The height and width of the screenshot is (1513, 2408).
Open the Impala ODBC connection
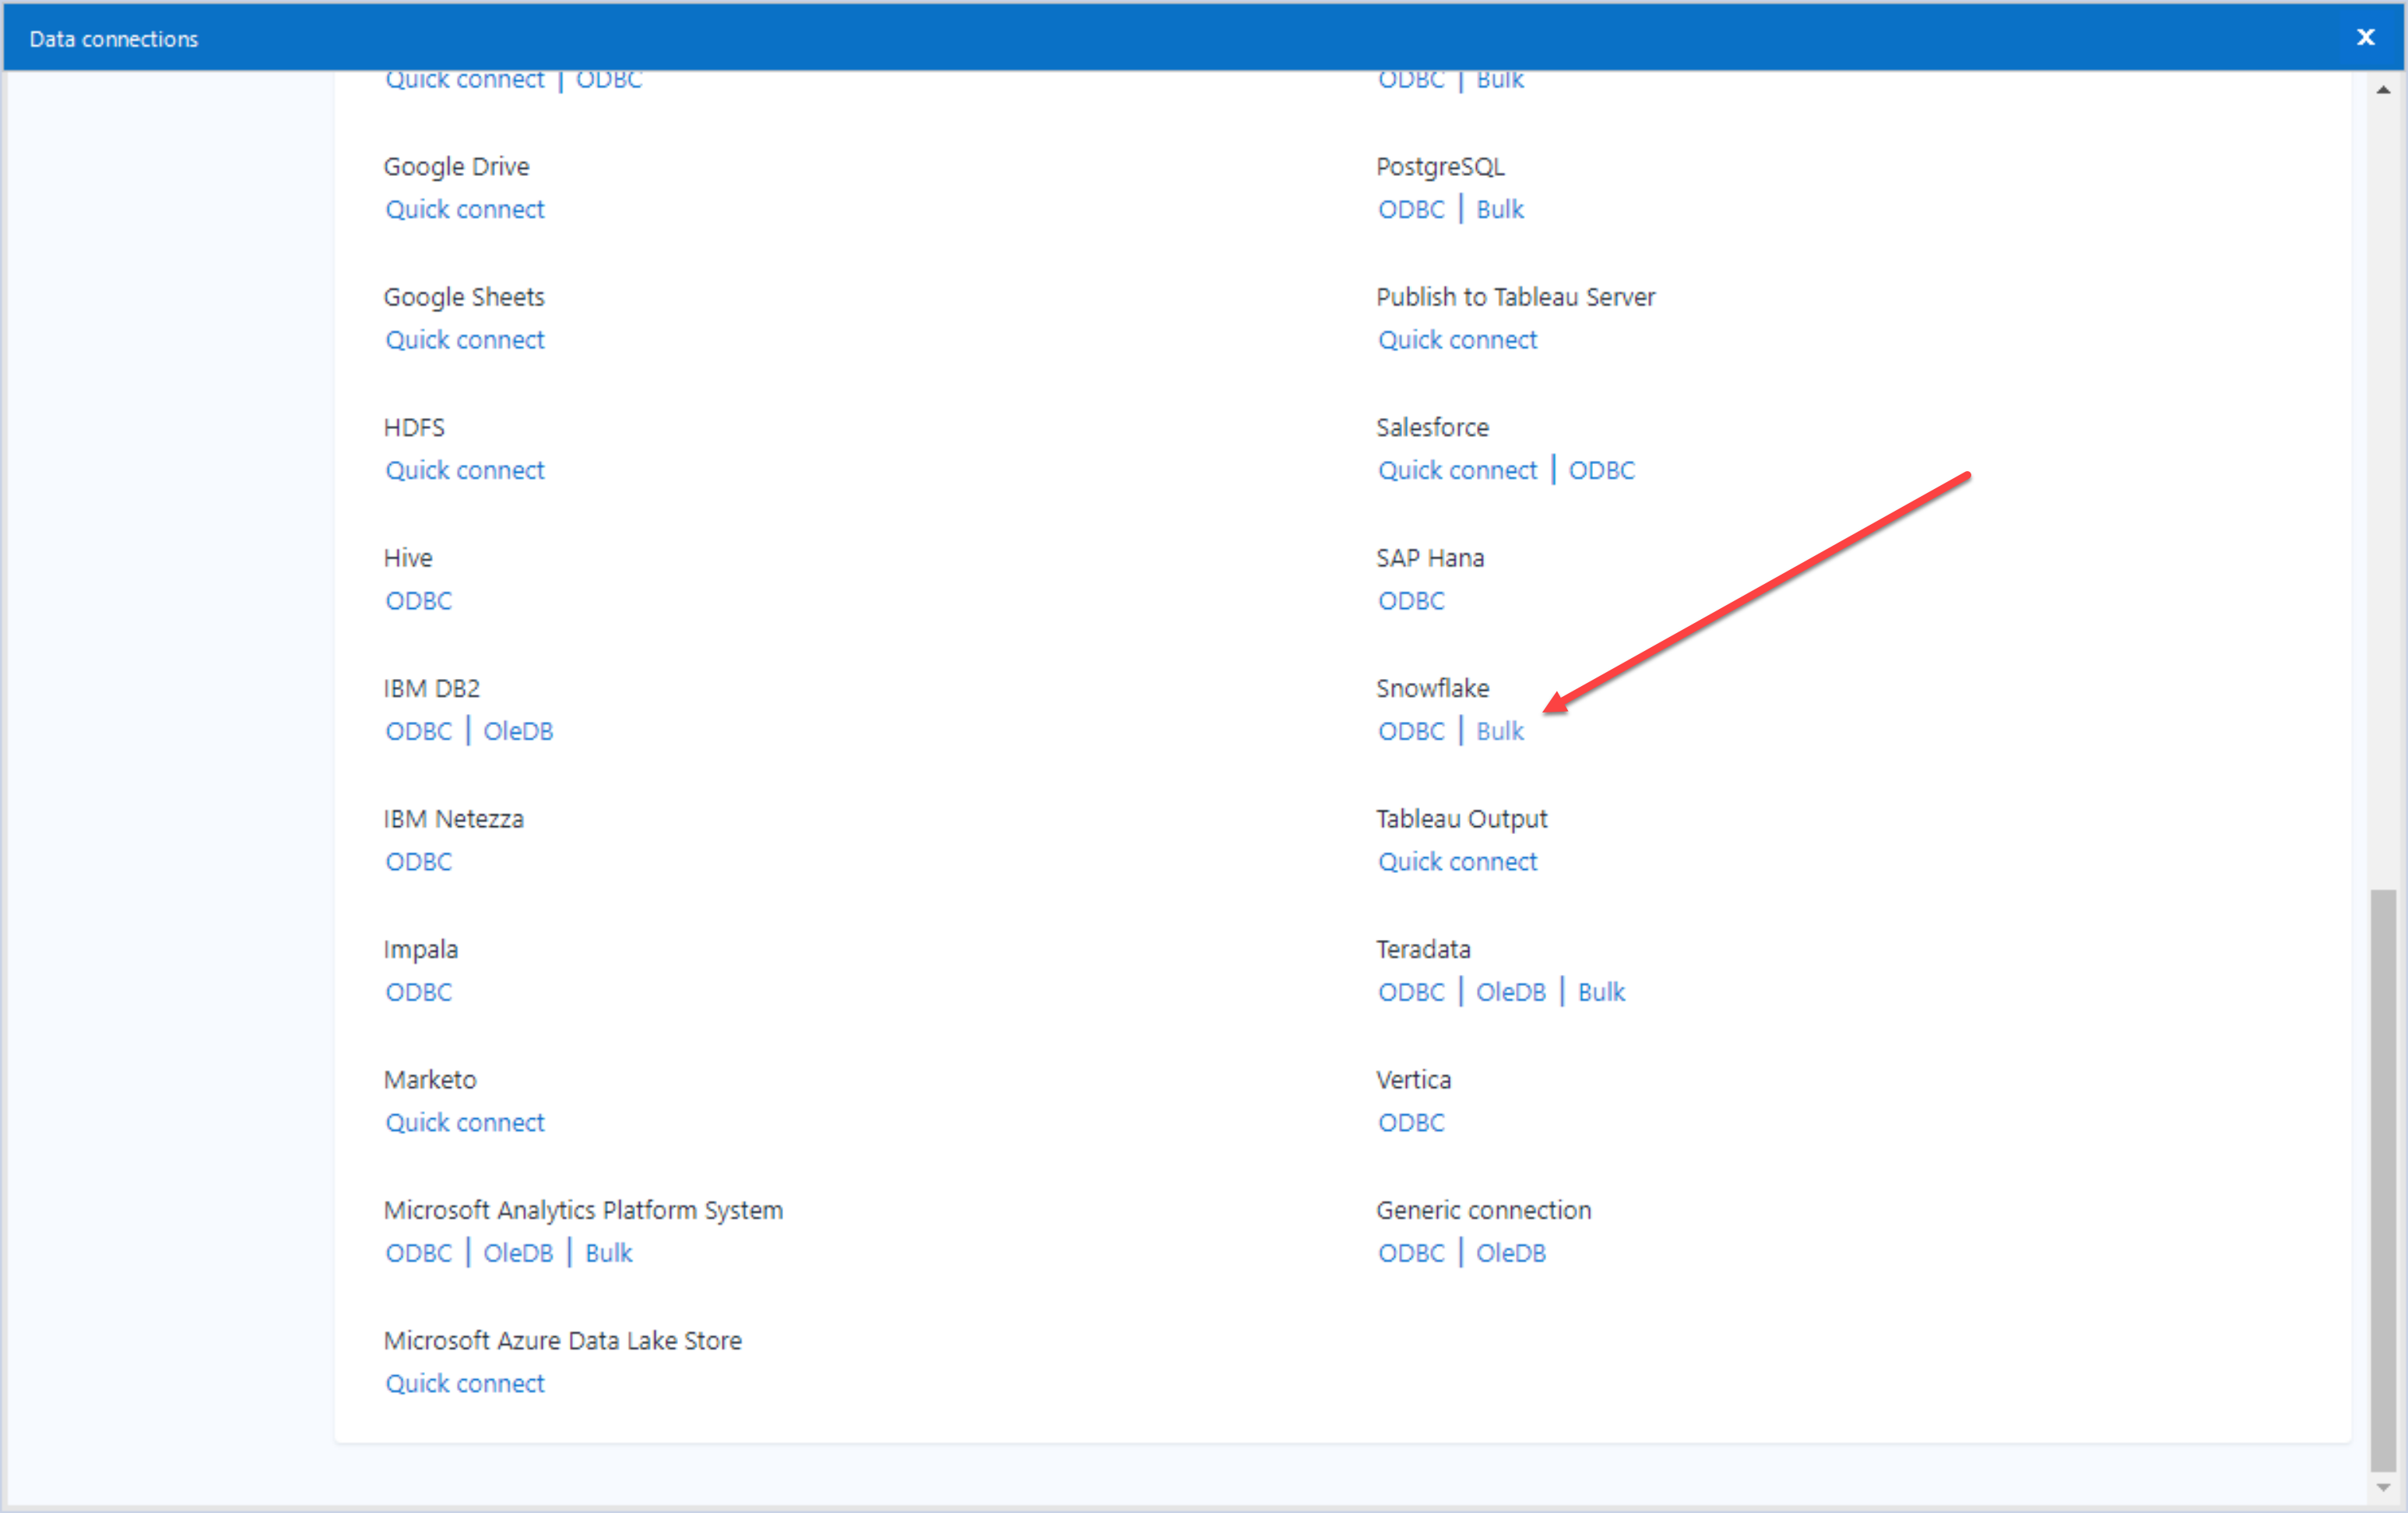click(x=418, y=991)
